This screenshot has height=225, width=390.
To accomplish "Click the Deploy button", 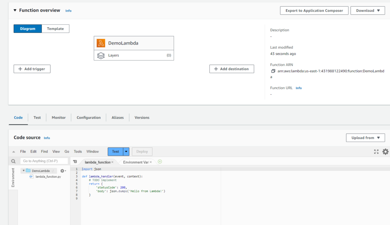I will pyautogui.click(x=142, y=152).
